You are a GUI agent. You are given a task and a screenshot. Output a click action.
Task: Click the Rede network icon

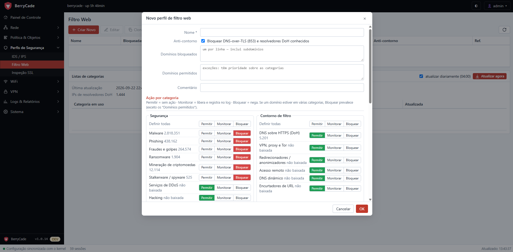tap(6, 28)
